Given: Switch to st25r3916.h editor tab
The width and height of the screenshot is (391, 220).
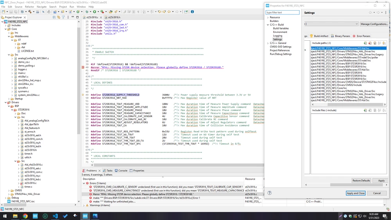Looking at the screenshot, I should 112,18.
